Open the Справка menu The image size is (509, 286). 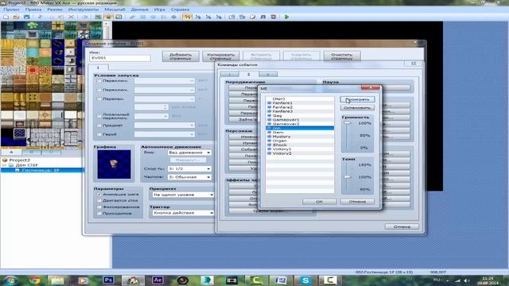[180, 10]
